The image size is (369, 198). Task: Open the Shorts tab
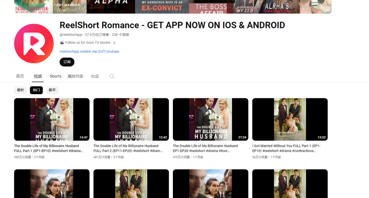[56, 76]
